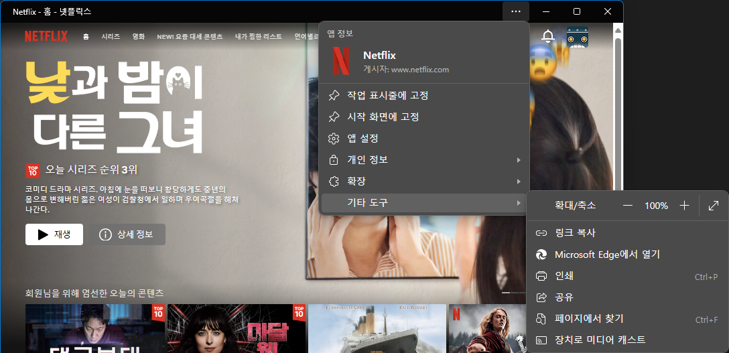Maximize the Netflix app window

pyautogui.click(x=576, y=11)
